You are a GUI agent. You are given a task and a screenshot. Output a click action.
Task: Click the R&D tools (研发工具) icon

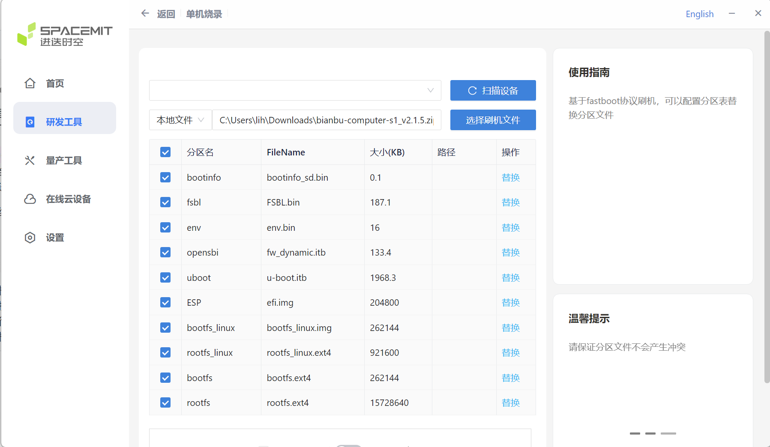[30, 122]
